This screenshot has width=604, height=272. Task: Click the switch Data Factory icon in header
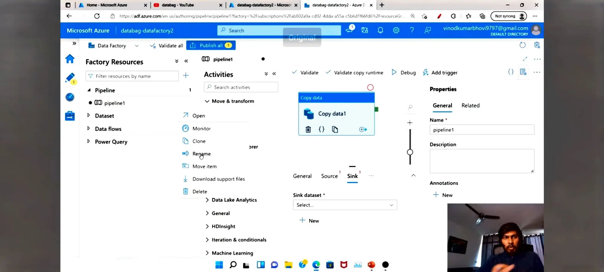click(x=365, y=30)
